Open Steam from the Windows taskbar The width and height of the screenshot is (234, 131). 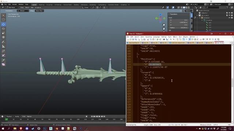pos(33,128)
